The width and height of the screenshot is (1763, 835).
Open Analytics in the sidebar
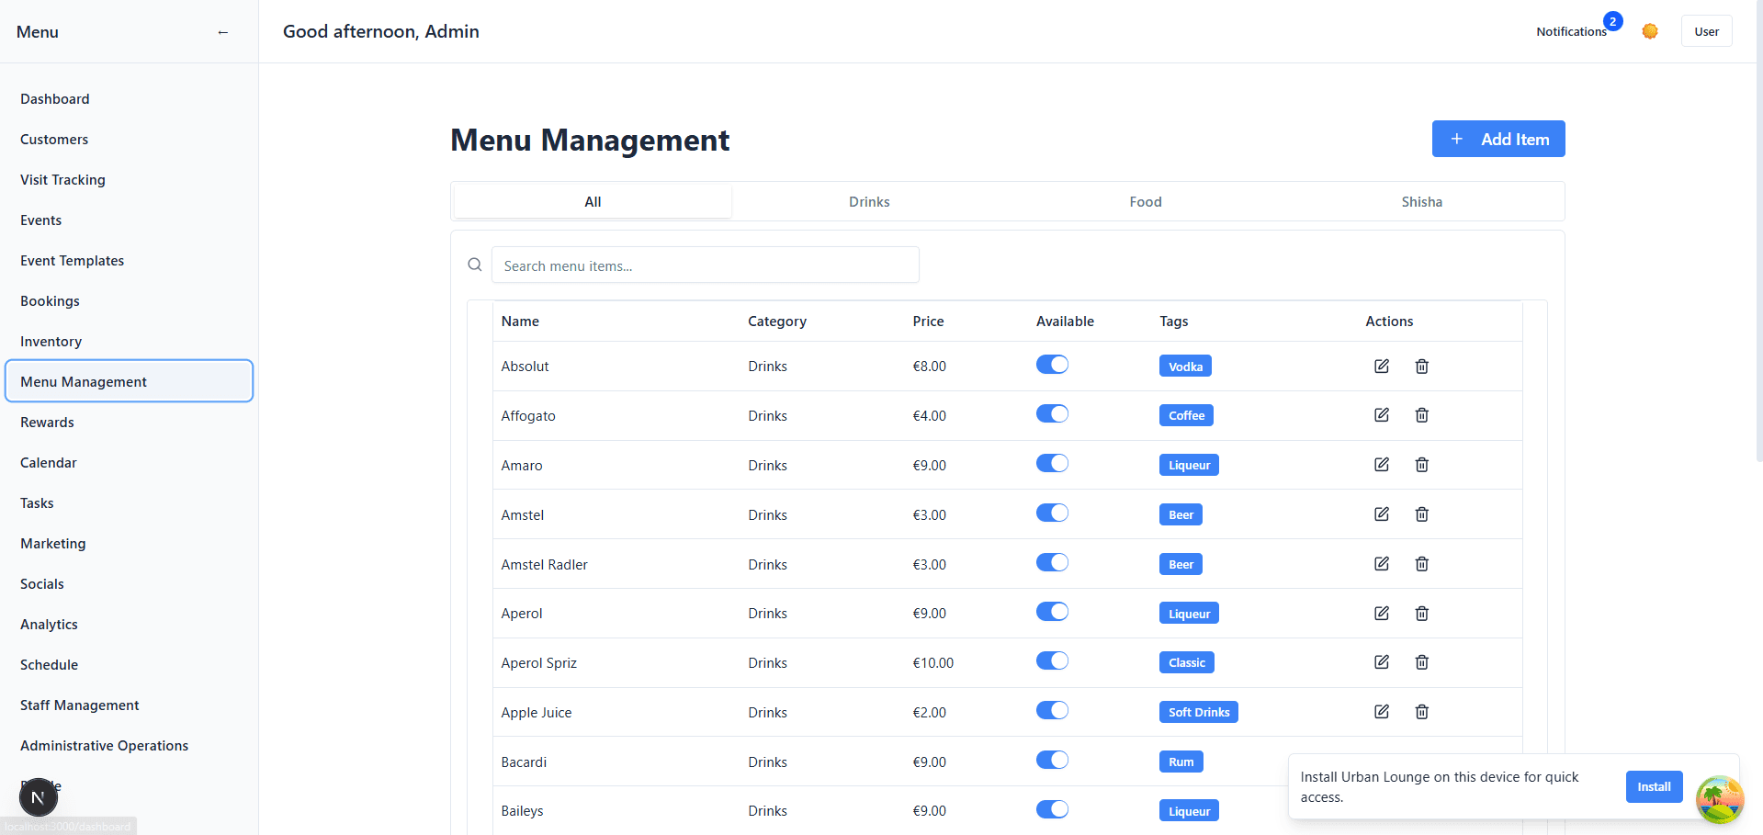[x=129, y=625]
